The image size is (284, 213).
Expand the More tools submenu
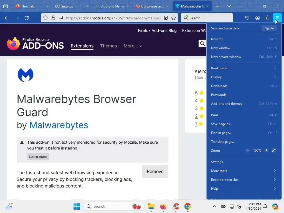[244, 171]
